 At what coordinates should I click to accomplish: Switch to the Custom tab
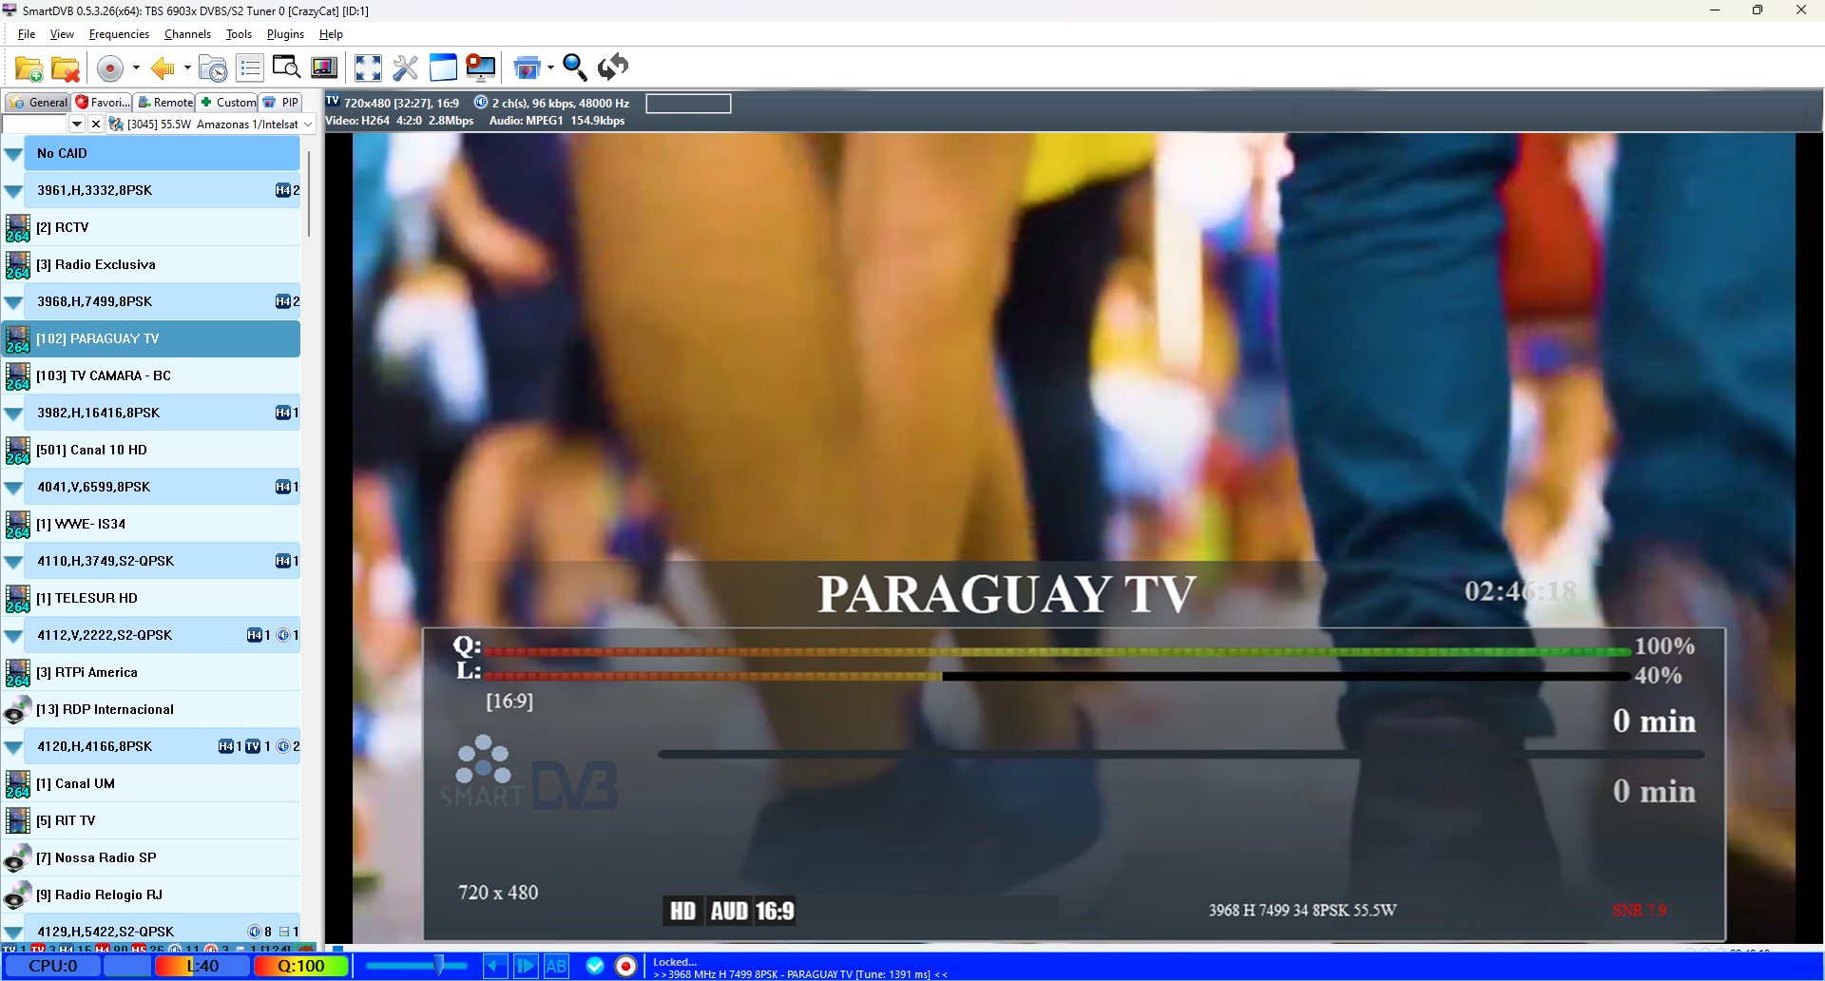pyautogui.click(x=227, y=103)
